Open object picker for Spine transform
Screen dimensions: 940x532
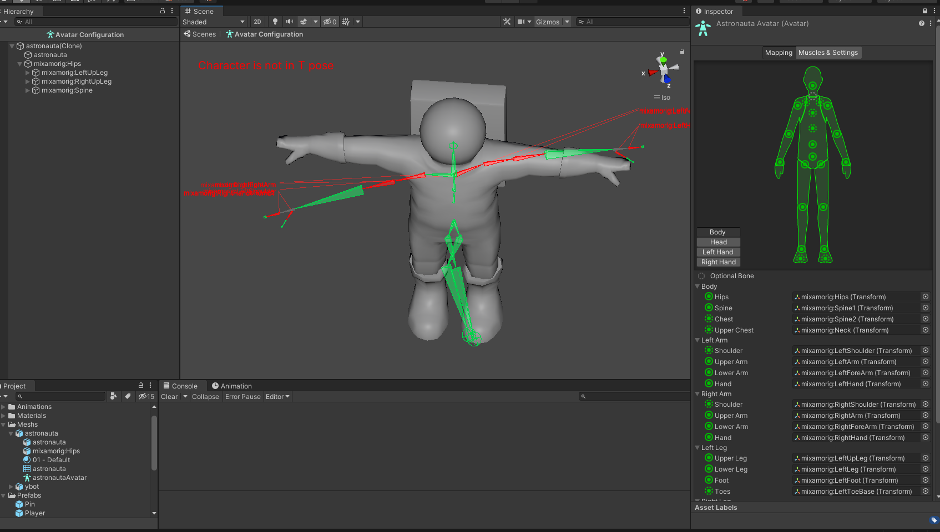click(x=926, y=308)
